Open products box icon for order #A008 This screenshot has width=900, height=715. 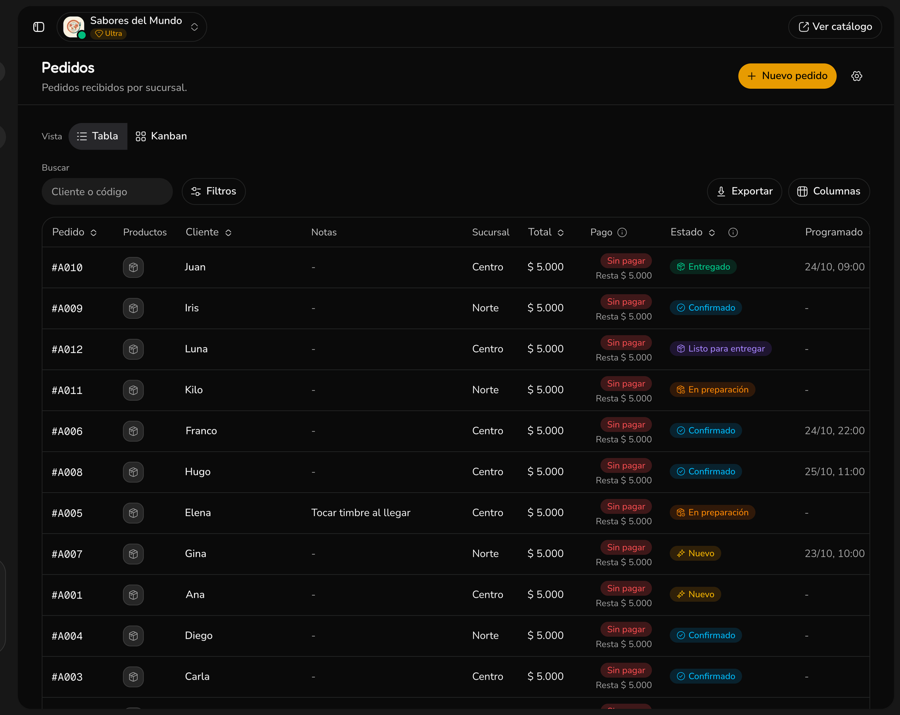coord(133,472)
